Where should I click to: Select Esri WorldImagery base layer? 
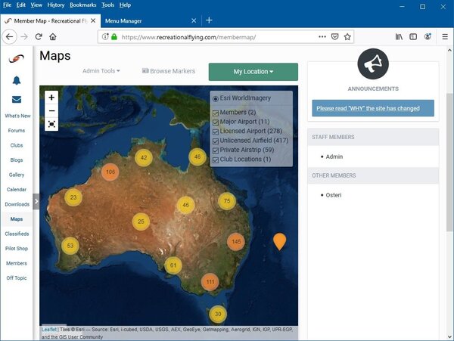click(216, 99)
